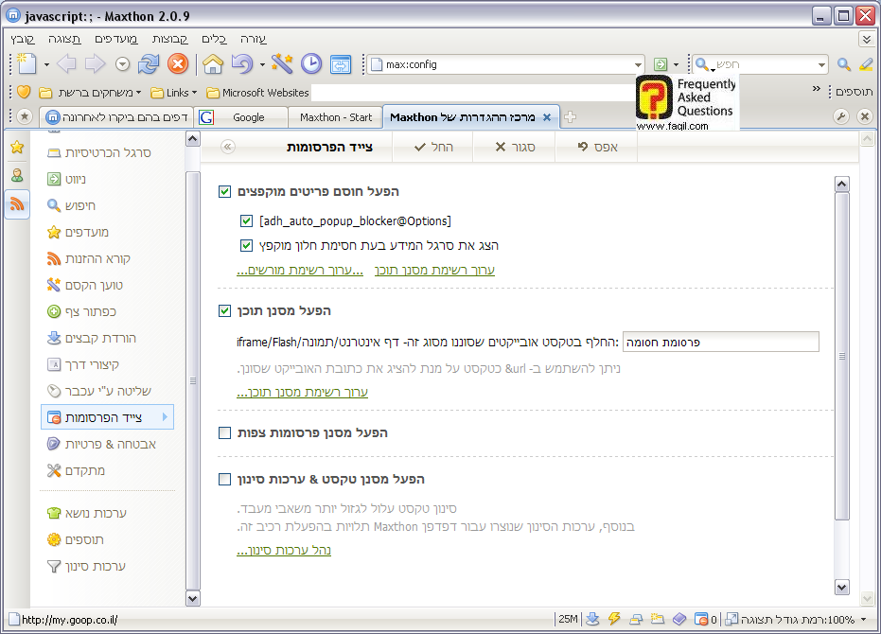Click the blocked ads replacement text field

(719, 342)
